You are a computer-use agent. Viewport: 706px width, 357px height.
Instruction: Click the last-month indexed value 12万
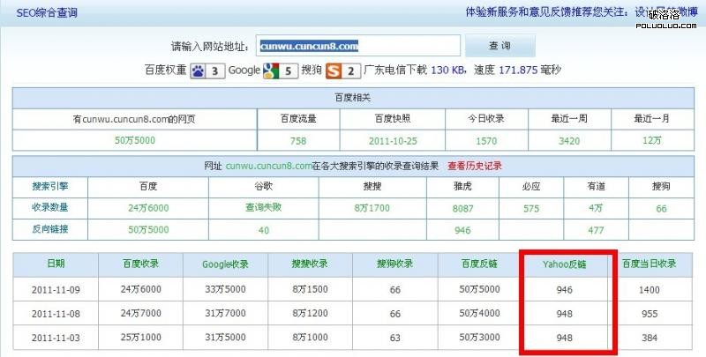pyautogui.click(x=652, y=140)
